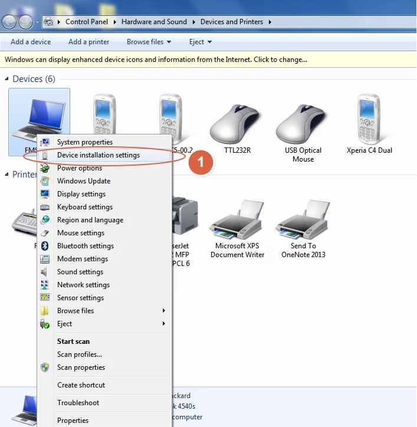The height and width of the screenshot is (427, 417).
Task: Open Power options from context menu
Action: pos(104,168)
